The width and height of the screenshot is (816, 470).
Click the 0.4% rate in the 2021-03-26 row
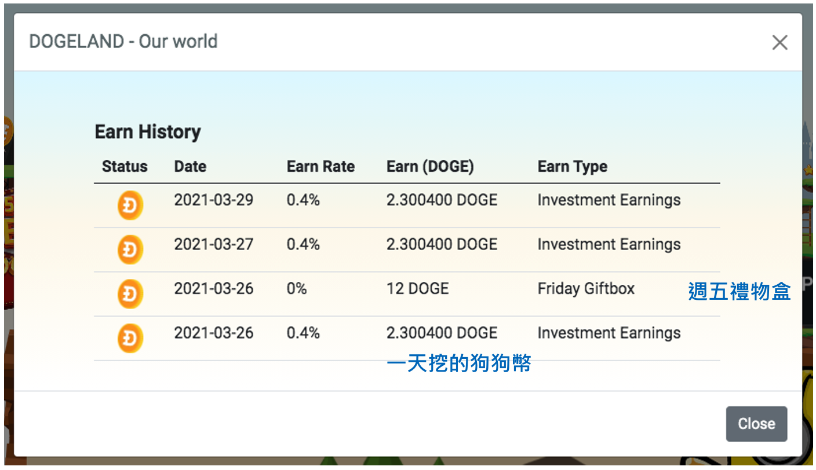(303, 333)
